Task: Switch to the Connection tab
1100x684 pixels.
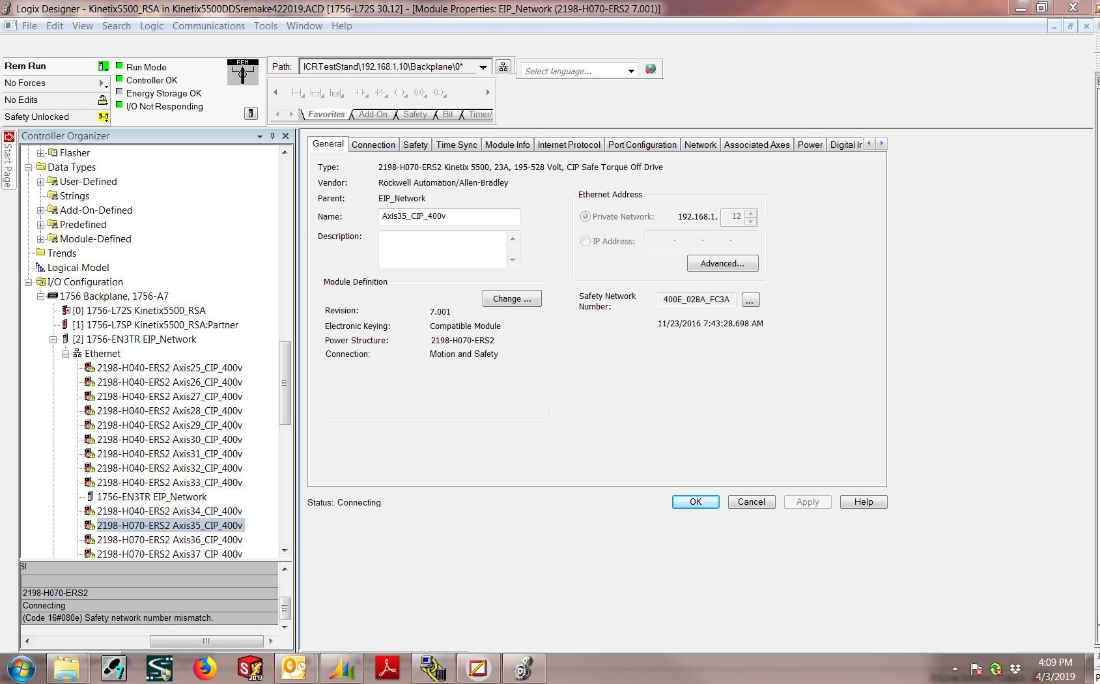Action: coord(373,145)
